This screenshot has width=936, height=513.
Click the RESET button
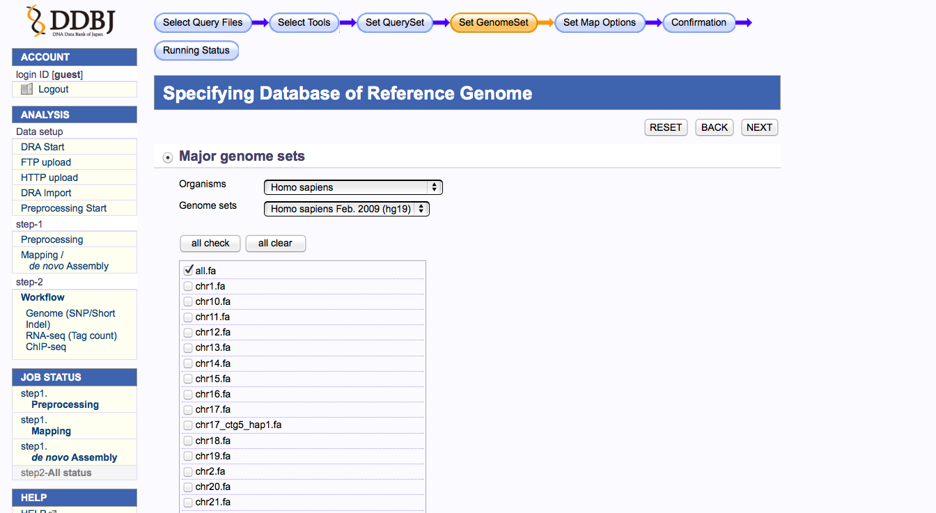[x=666, y=127]
